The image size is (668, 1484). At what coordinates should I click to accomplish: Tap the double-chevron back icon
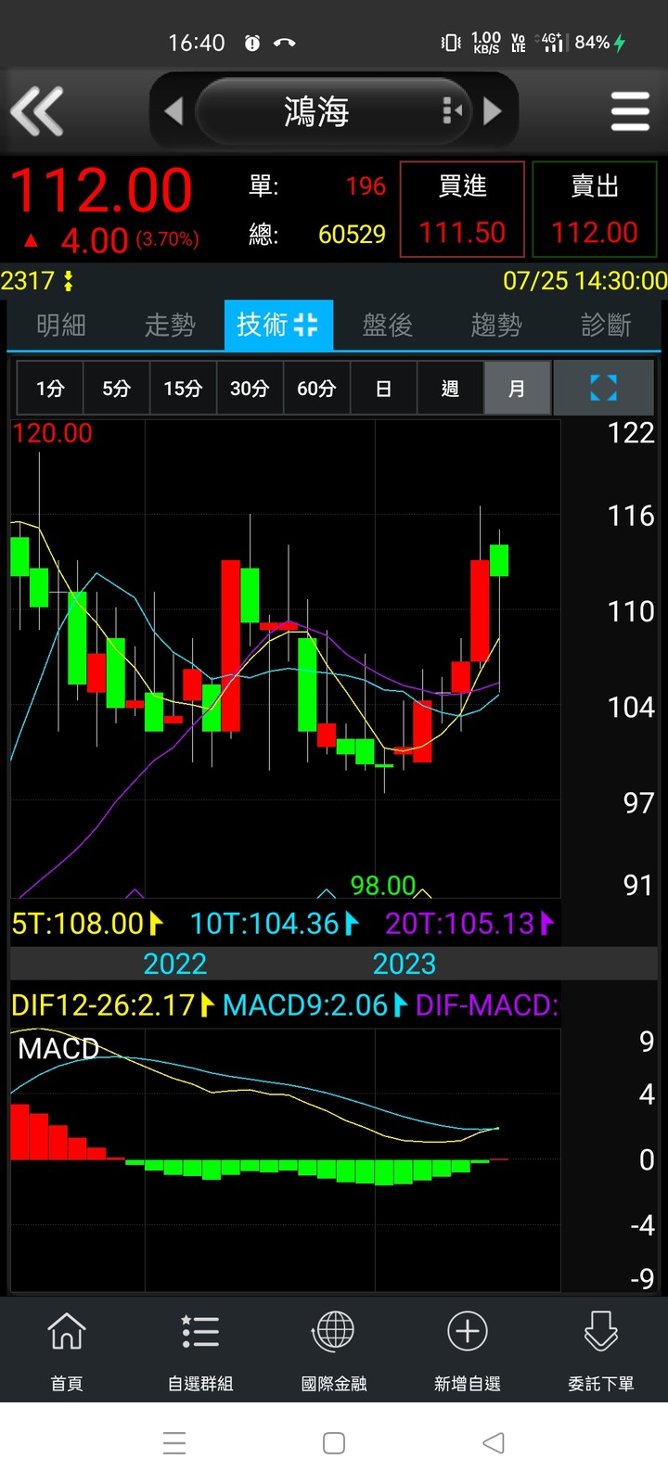37,111
